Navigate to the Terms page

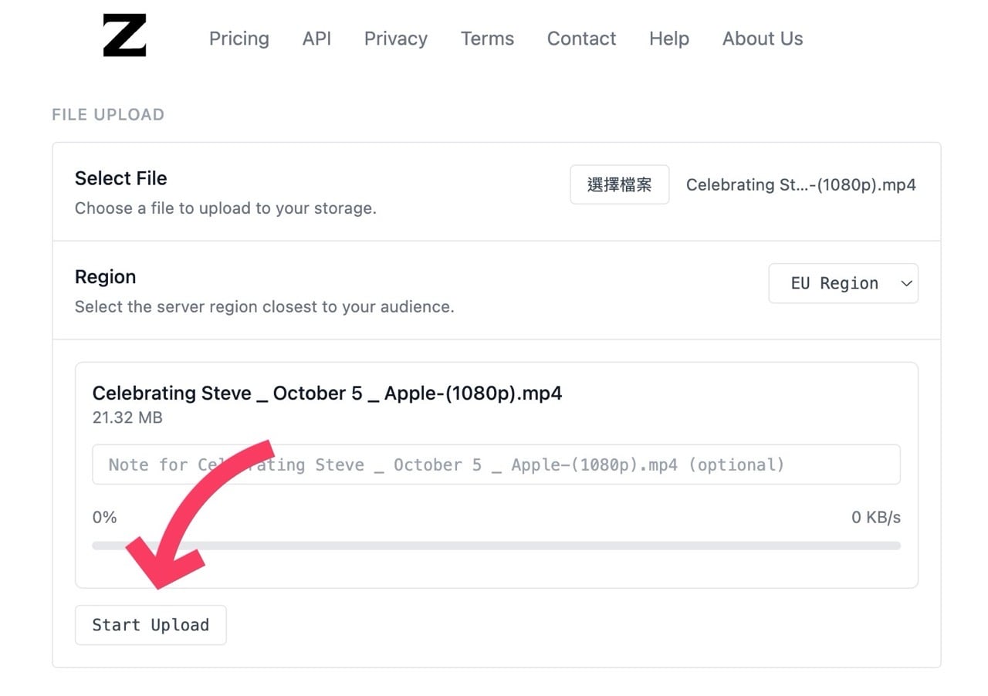coord(487,39)
